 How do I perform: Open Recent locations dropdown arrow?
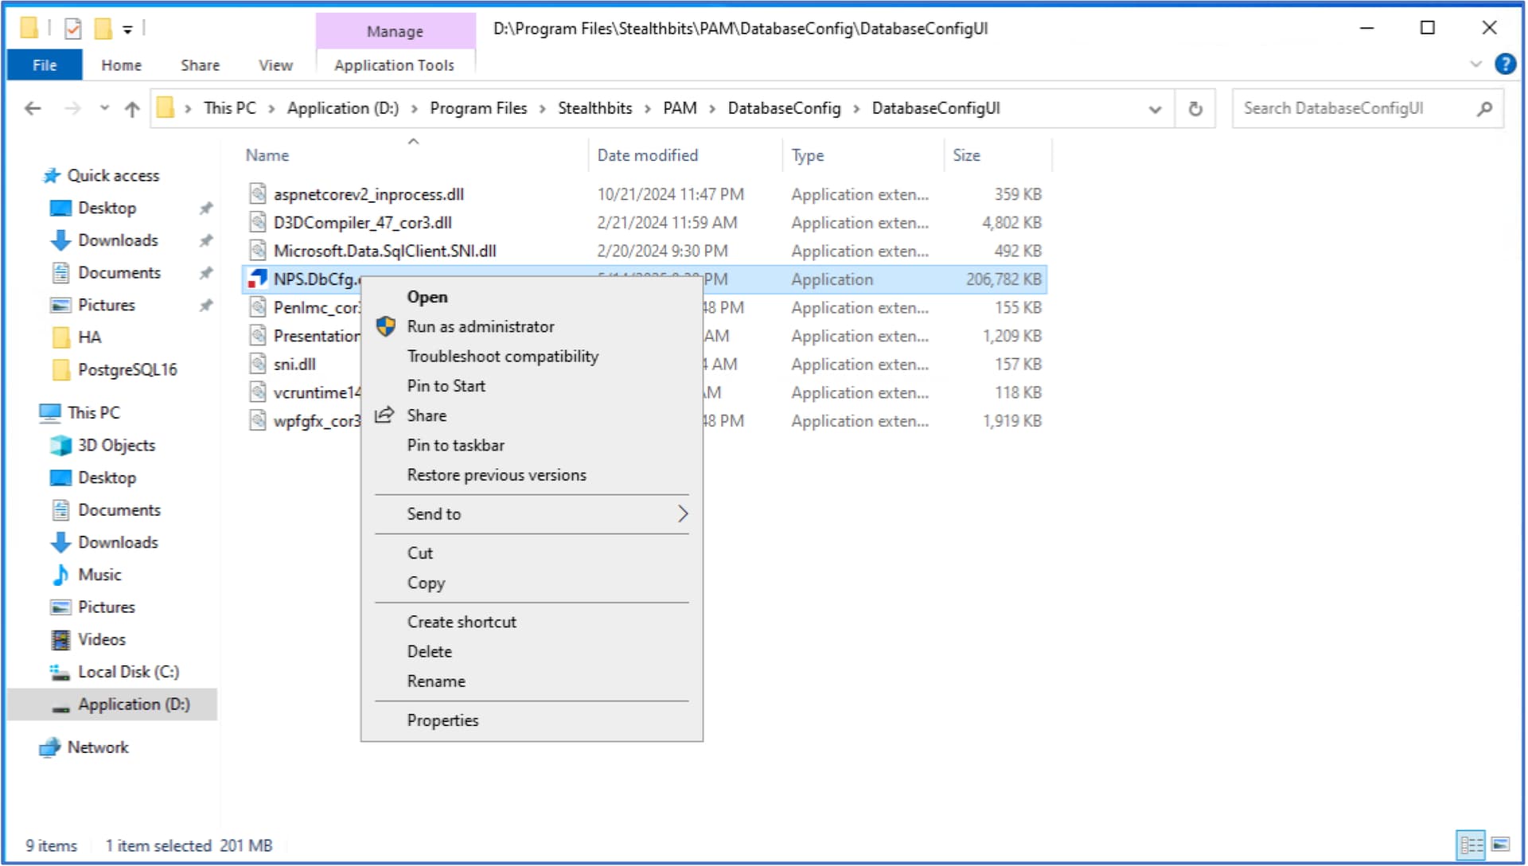pos(104,108)
